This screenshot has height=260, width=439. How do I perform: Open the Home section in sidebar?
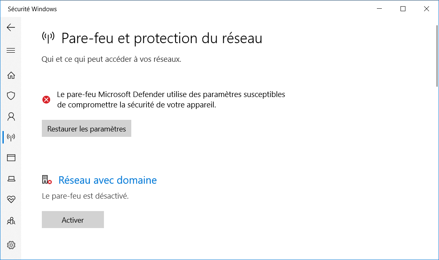(x=11, y=75)
